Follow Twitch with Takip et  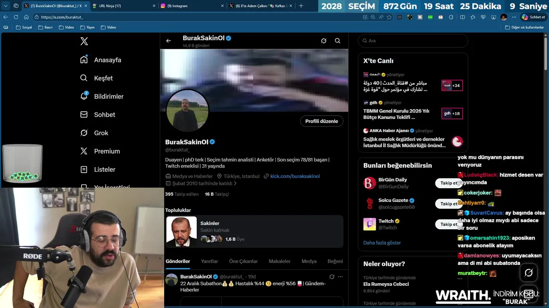click(x=449, y=224)
